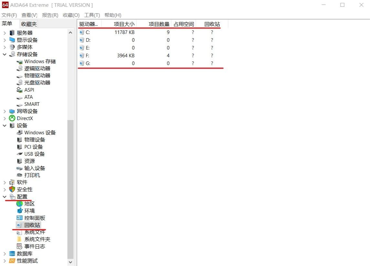Expand the DirectX tree node

point(5,118)
